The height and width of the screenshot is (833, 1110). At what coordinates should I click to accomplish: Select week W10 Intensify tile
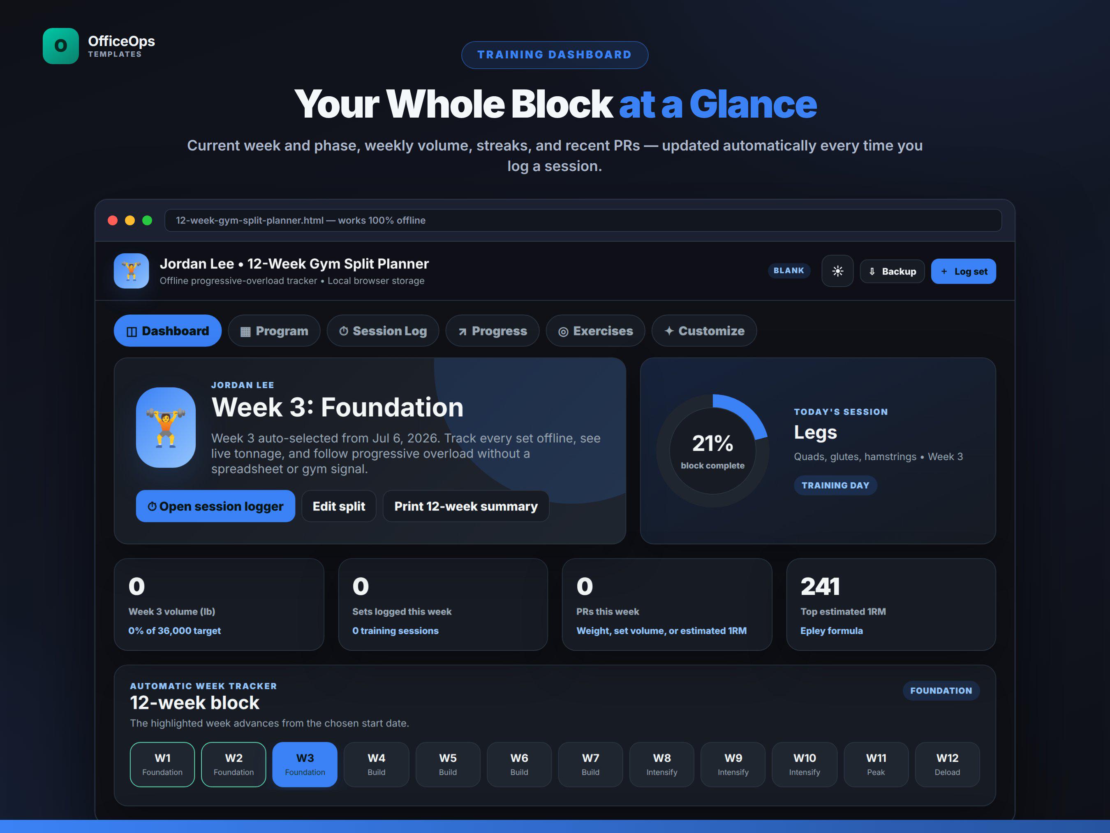tap(805, 764)
